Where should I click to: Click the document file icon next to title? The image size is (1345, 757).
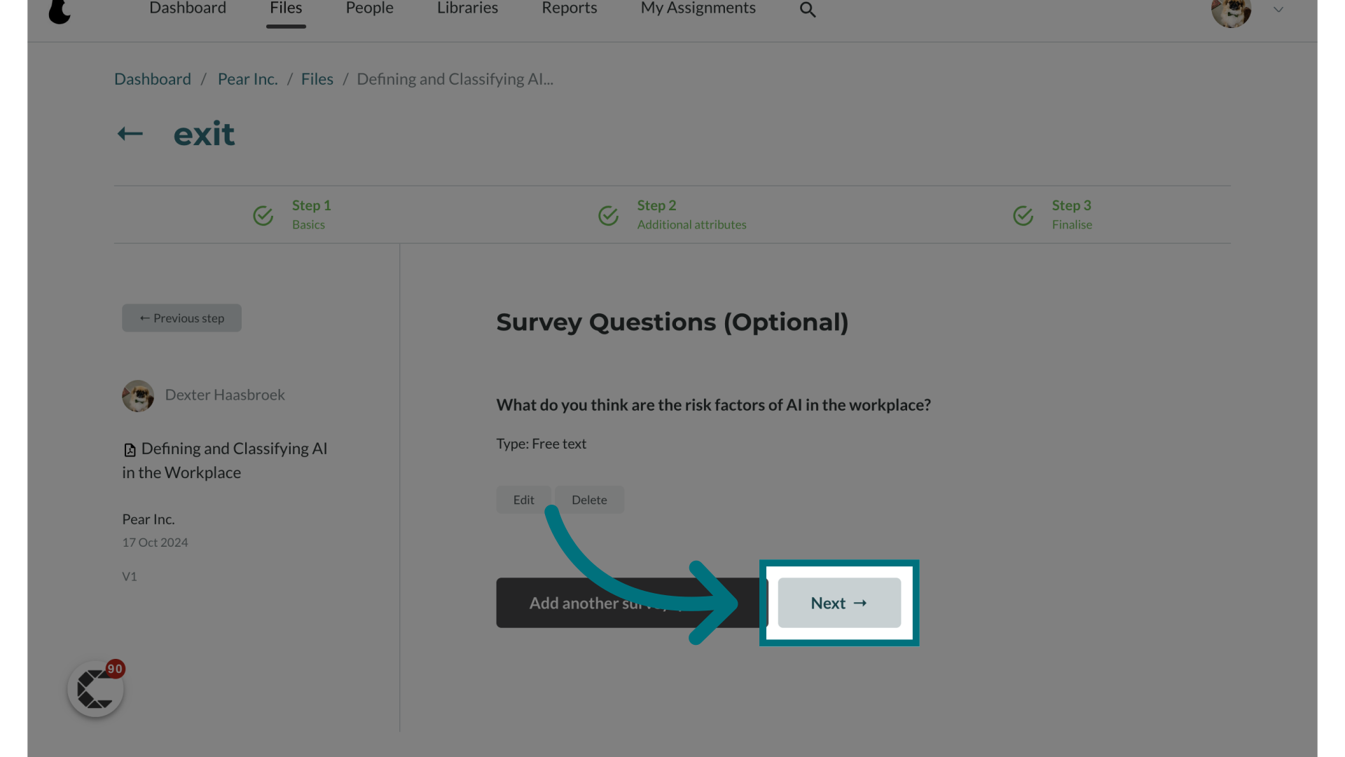pyautogui.click(x=130, y=450)
